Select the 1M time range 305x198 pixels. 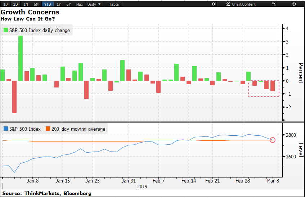[26, 4]
